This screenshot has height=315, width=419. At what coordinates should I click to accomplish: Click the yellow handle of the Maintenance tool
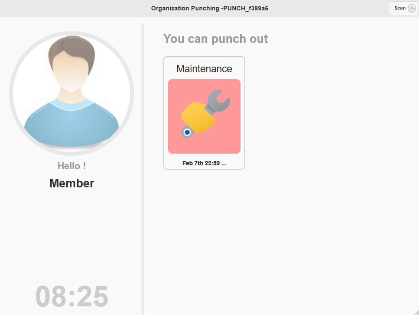pos(198,117)
